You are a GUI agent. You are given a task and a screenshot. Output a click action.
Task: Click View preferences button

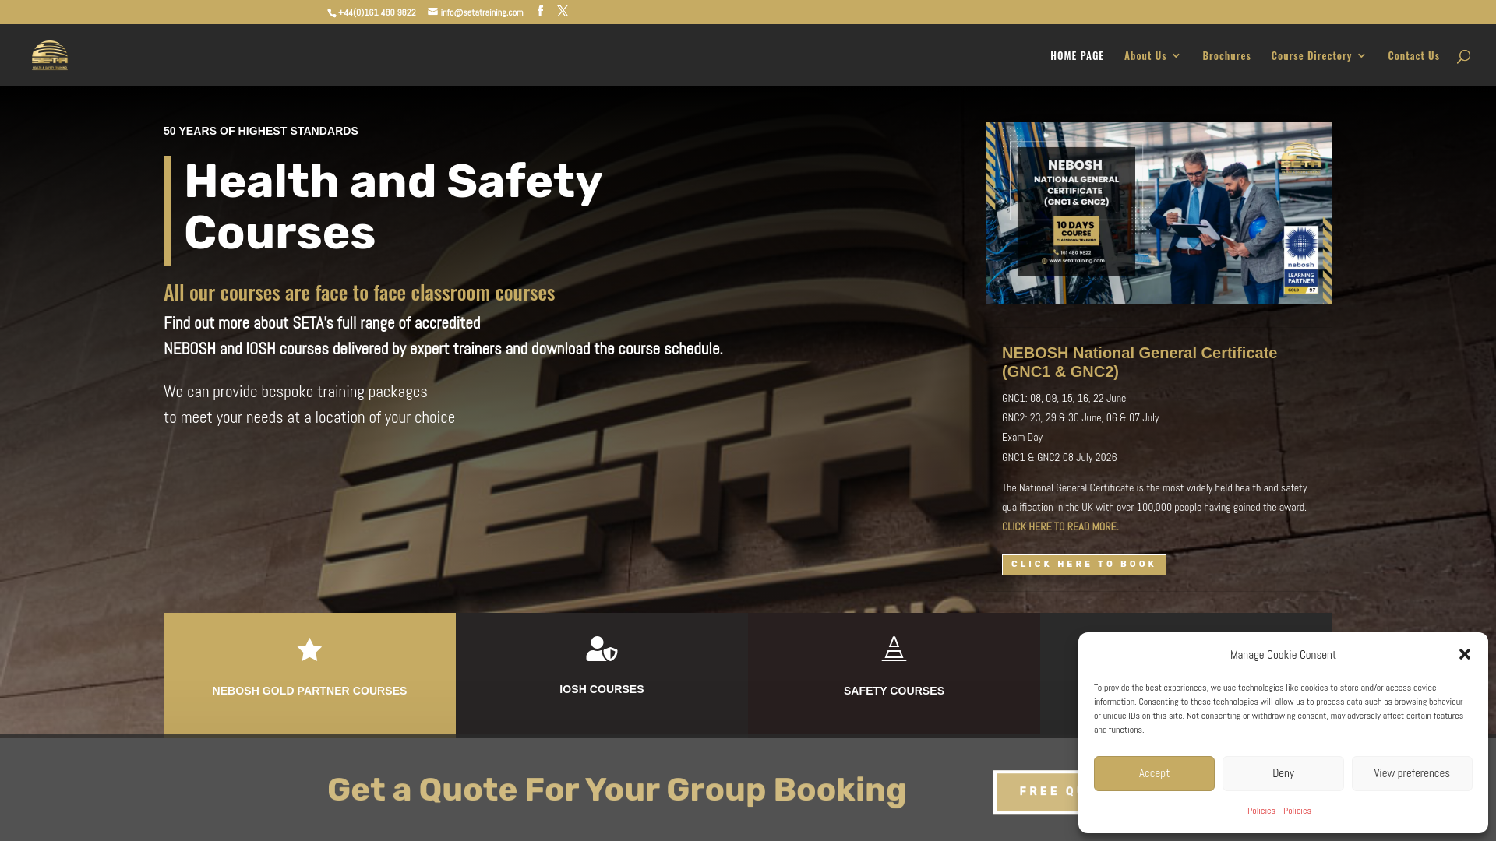click(1412, 773)
